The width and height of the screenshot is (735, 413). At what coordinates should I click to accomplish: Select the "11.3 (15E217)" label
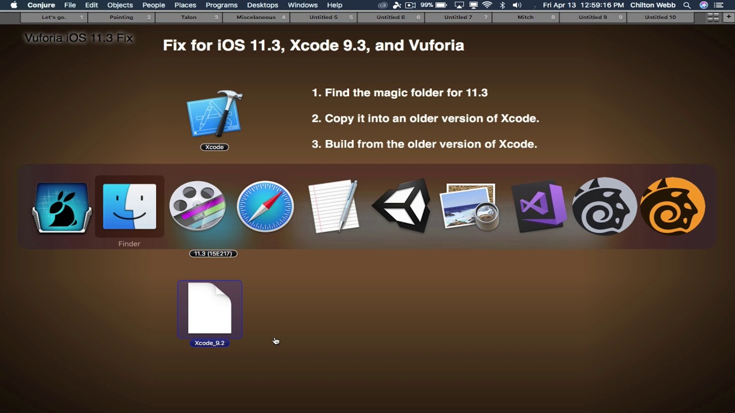[x=213, y=254]
